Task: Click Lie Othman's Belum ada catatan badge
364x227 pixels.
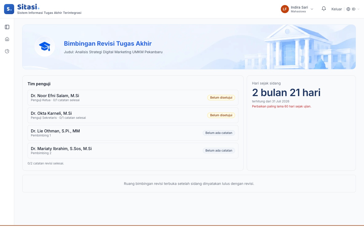Action: coord(219,133)
